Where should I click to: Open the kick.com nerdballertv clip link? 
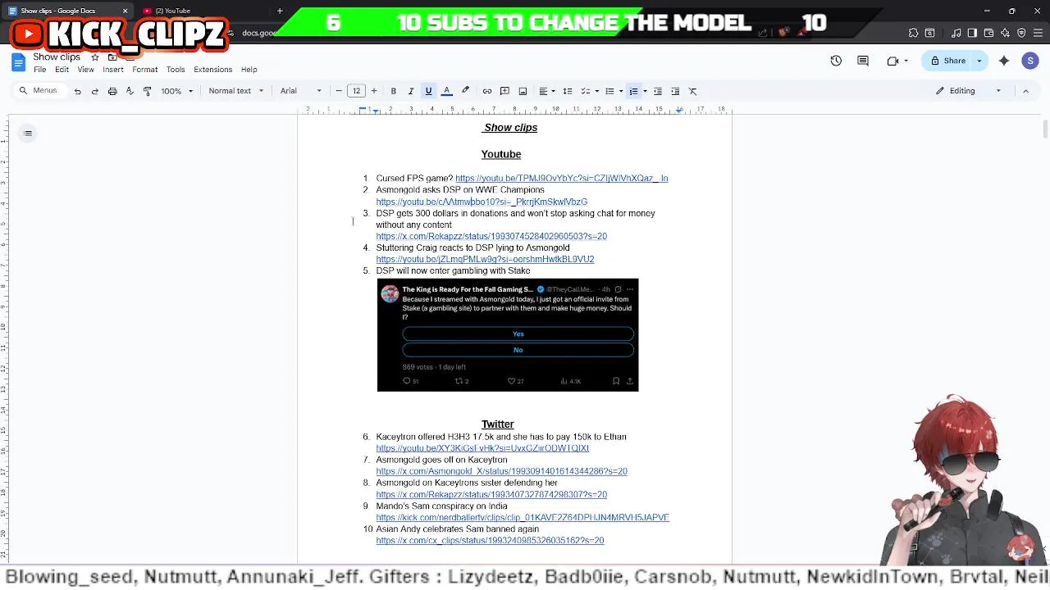point(523,518)
